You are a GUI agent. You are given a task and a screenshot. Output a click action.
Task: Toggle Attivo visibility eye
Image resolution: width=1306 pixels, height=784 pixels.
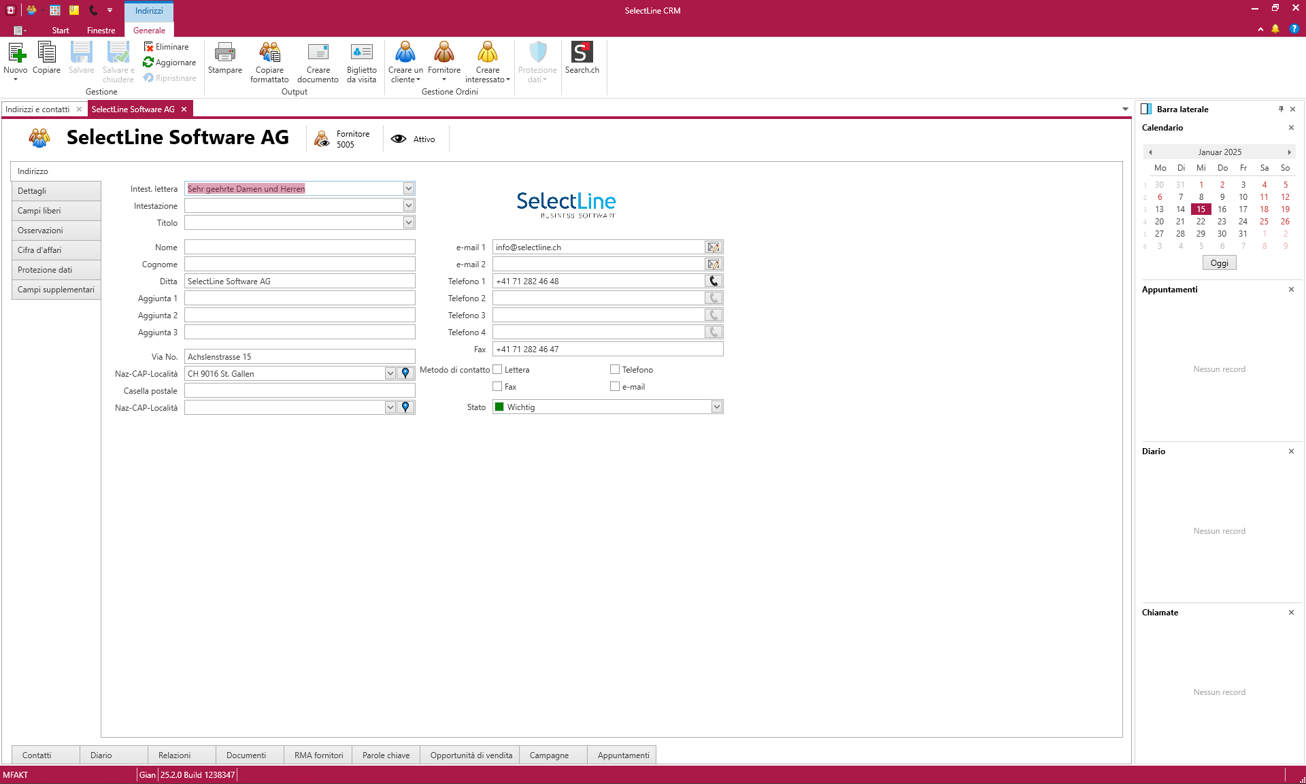(x=399, y=139)
